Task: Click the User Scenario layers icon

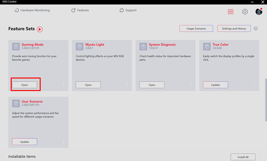Action: coord(16,103)
